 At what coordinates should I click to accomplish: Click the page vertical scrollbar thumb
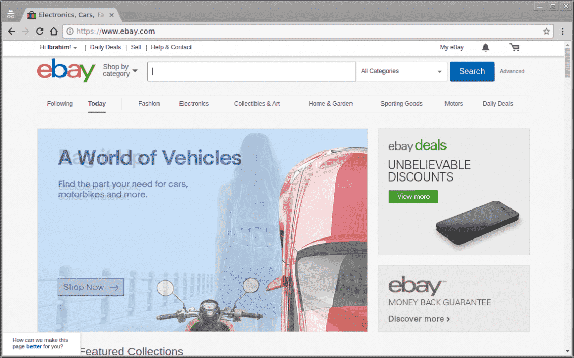(x=568, y=63)
